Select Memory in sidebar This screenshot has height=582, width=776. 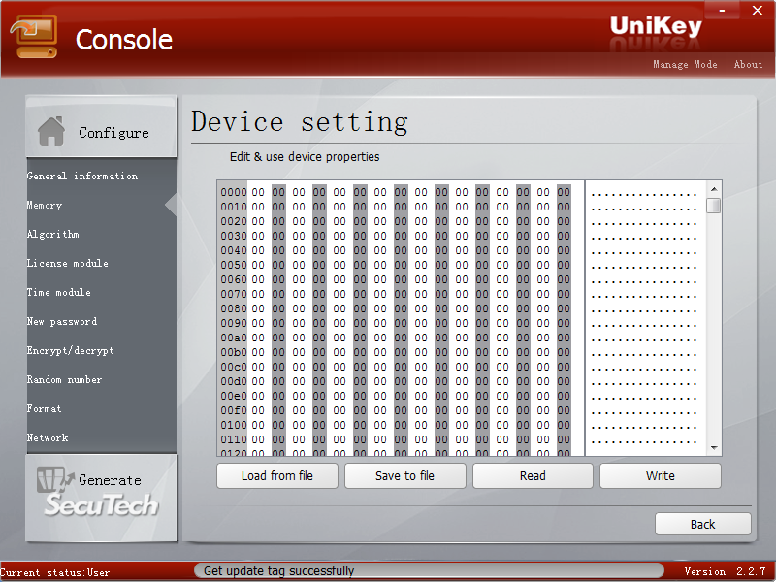(x=44, y=205)
